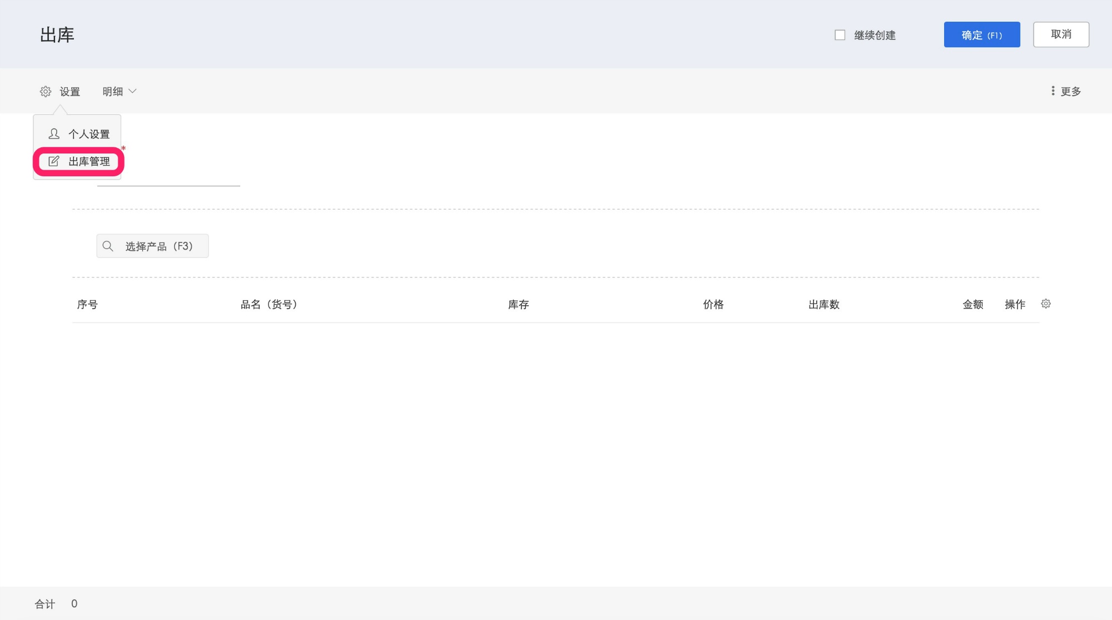This screenshot has width=1112, height=620.
Task: Click the 取消 button
Action: [1061, 34]
